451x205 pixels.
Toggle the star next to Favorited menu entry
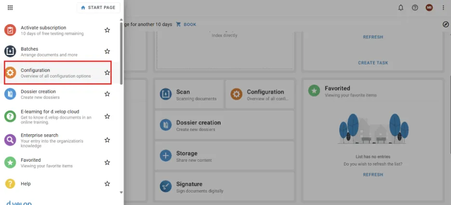pyautogui.click(x=107, y=163)
